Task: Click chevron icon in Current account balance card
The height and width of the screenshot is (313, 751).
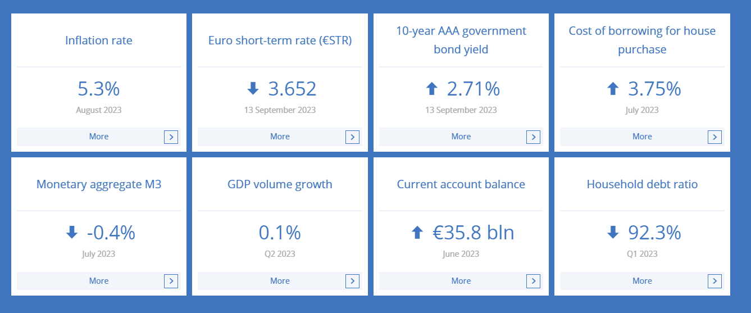Action: coord(533,282)
